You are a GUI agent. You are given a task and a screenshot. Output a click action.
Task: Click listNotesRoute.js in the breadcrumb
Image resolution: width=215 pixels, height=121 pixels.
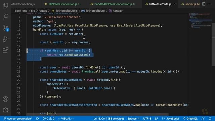(64, 11)
